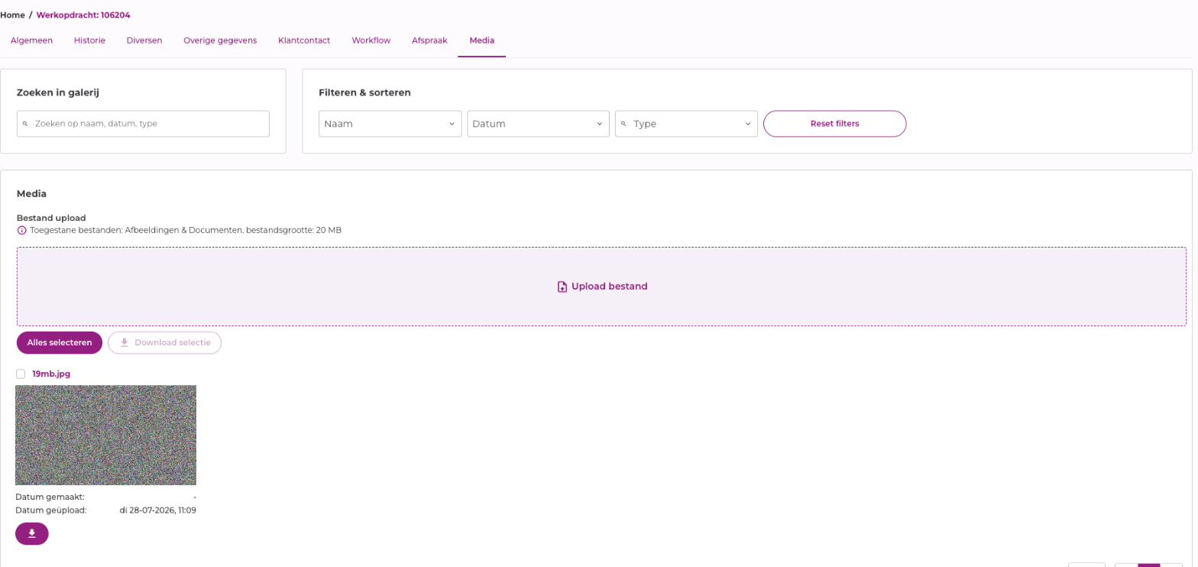The height and width of the screenshot is (567, 1198).
Task: Click the Datum gemaakt label
Action: pos(50,497)
